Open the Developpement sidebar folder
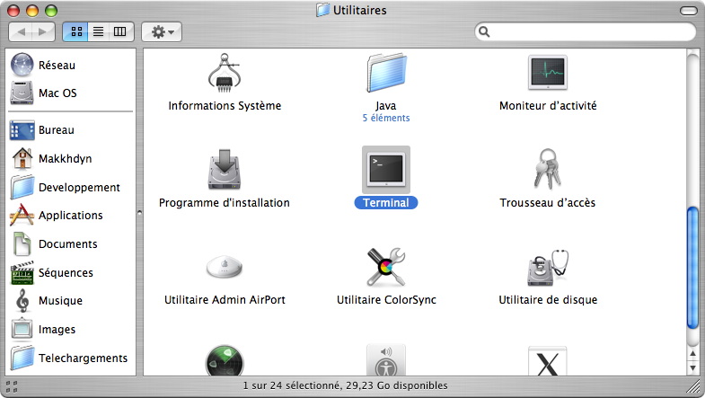 tap(66, 187)
